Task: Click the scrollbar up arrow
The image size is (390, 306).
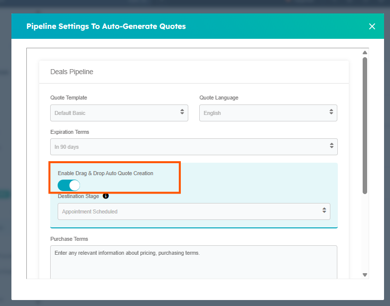Action: click(x=365, y=53)
